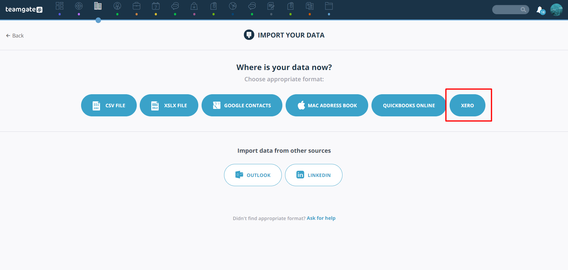Open the shopping bag download icon
The height and width of the screenshot is (270, 568).
click(x=194, y=6)
